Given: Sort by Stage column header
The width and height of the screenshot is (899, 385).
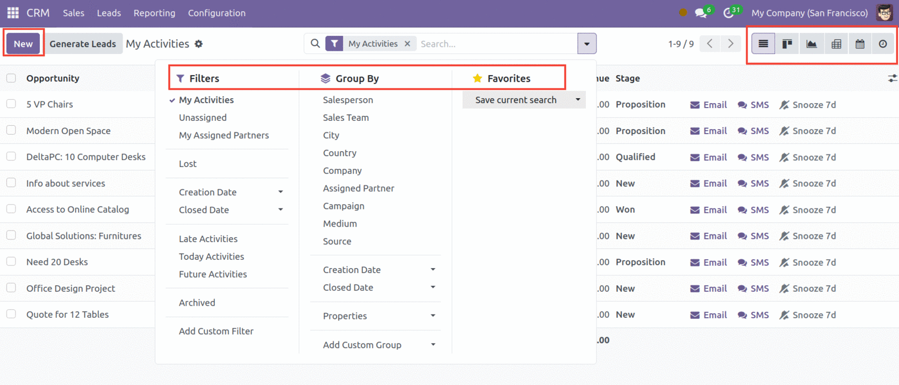Looking at the screenshot, I should pyautogui.click(x=628, y=78).
